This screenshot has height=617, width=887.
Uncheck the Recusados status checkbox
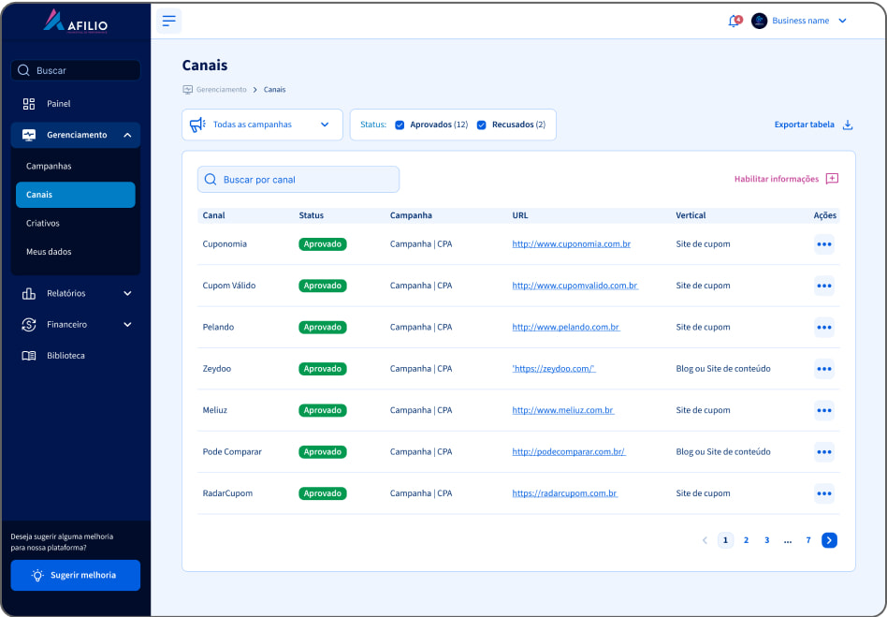482,125
